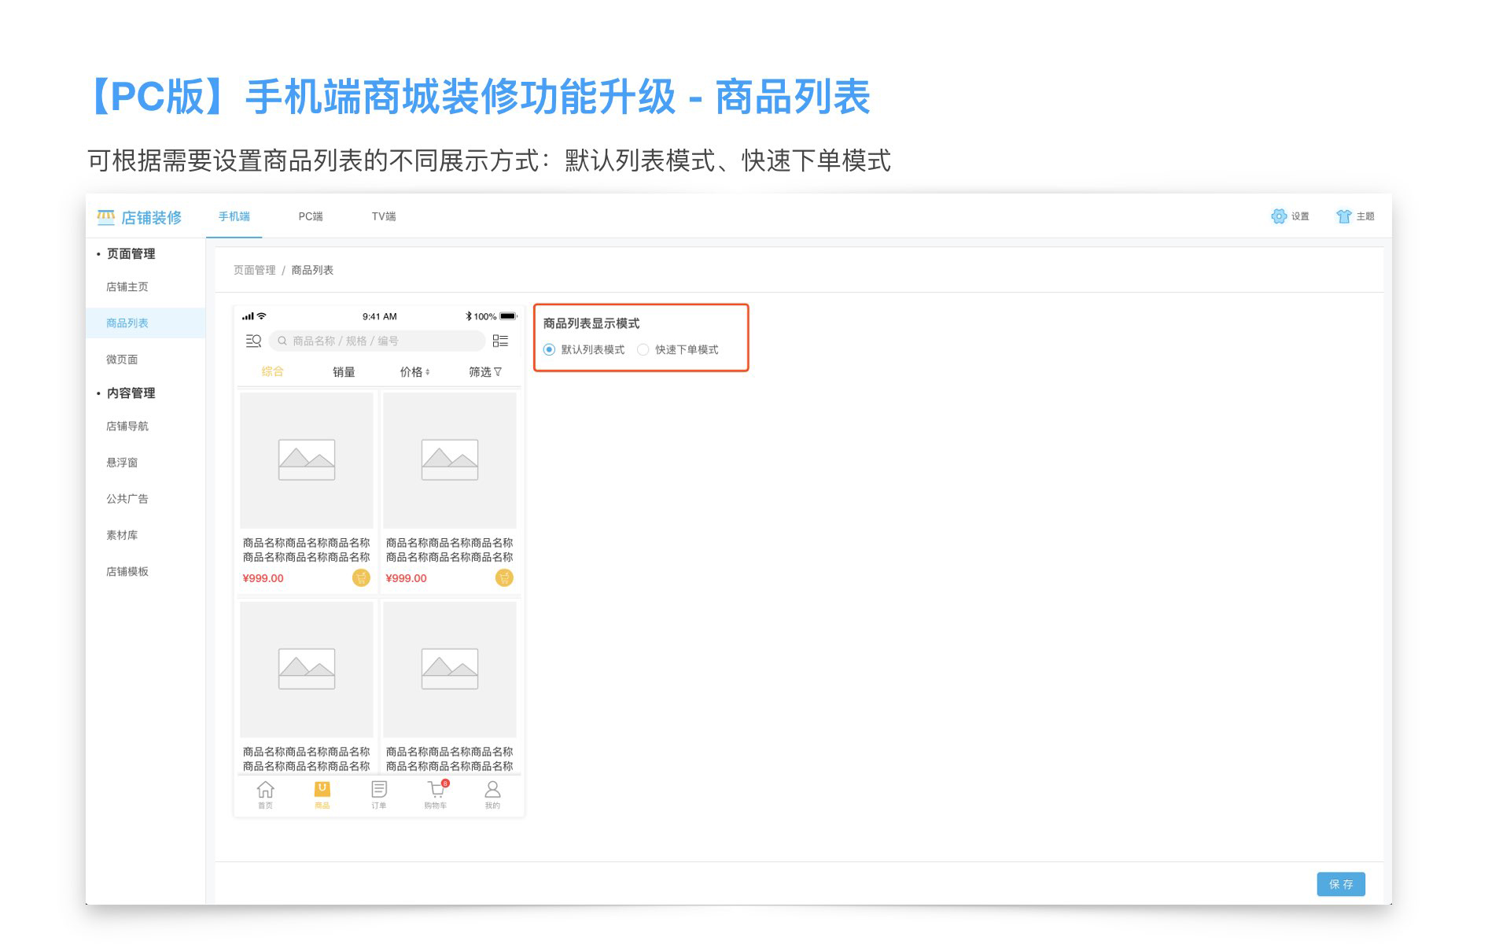Screen dimensions: 1510x944
Task: Select the 快速下单模式 radio option
Action: 643,350
